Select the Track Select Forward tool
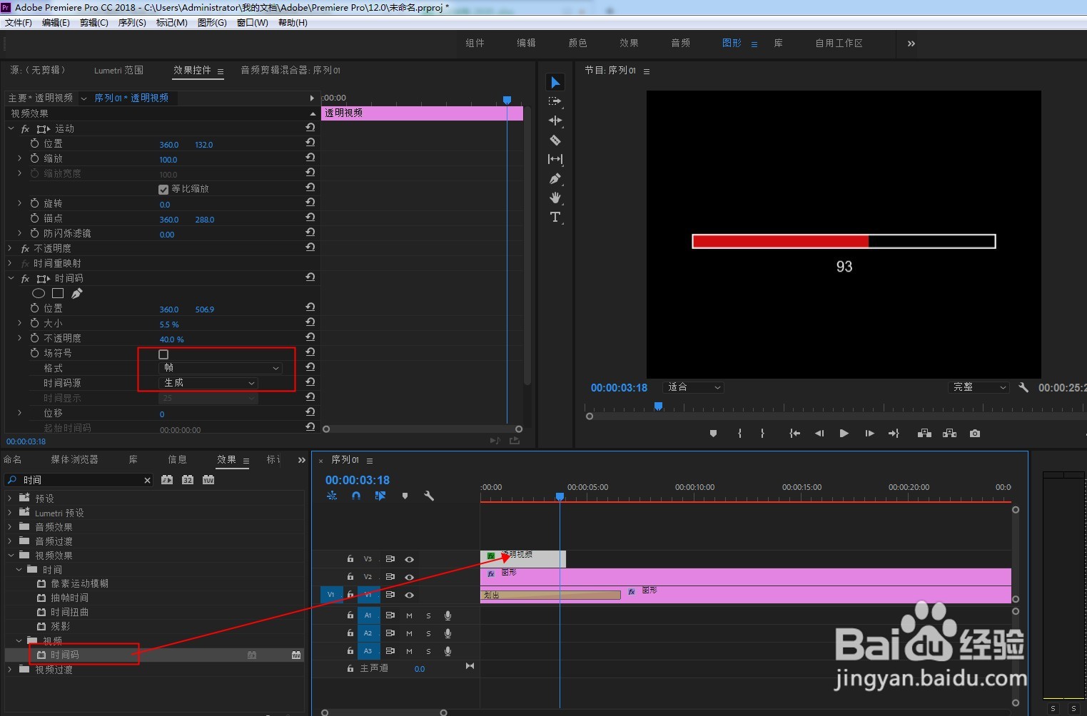Image resolution: width=1087 pixels, height=716 pixels. tap(555, 102)
